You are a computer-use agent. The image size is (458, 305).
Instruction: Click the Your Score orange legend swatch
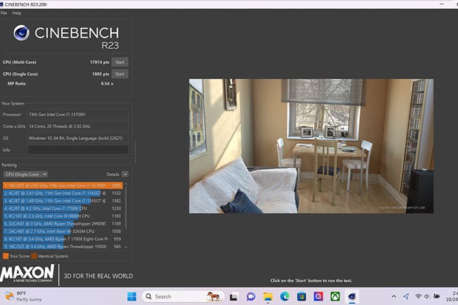[x=6, y=256]
